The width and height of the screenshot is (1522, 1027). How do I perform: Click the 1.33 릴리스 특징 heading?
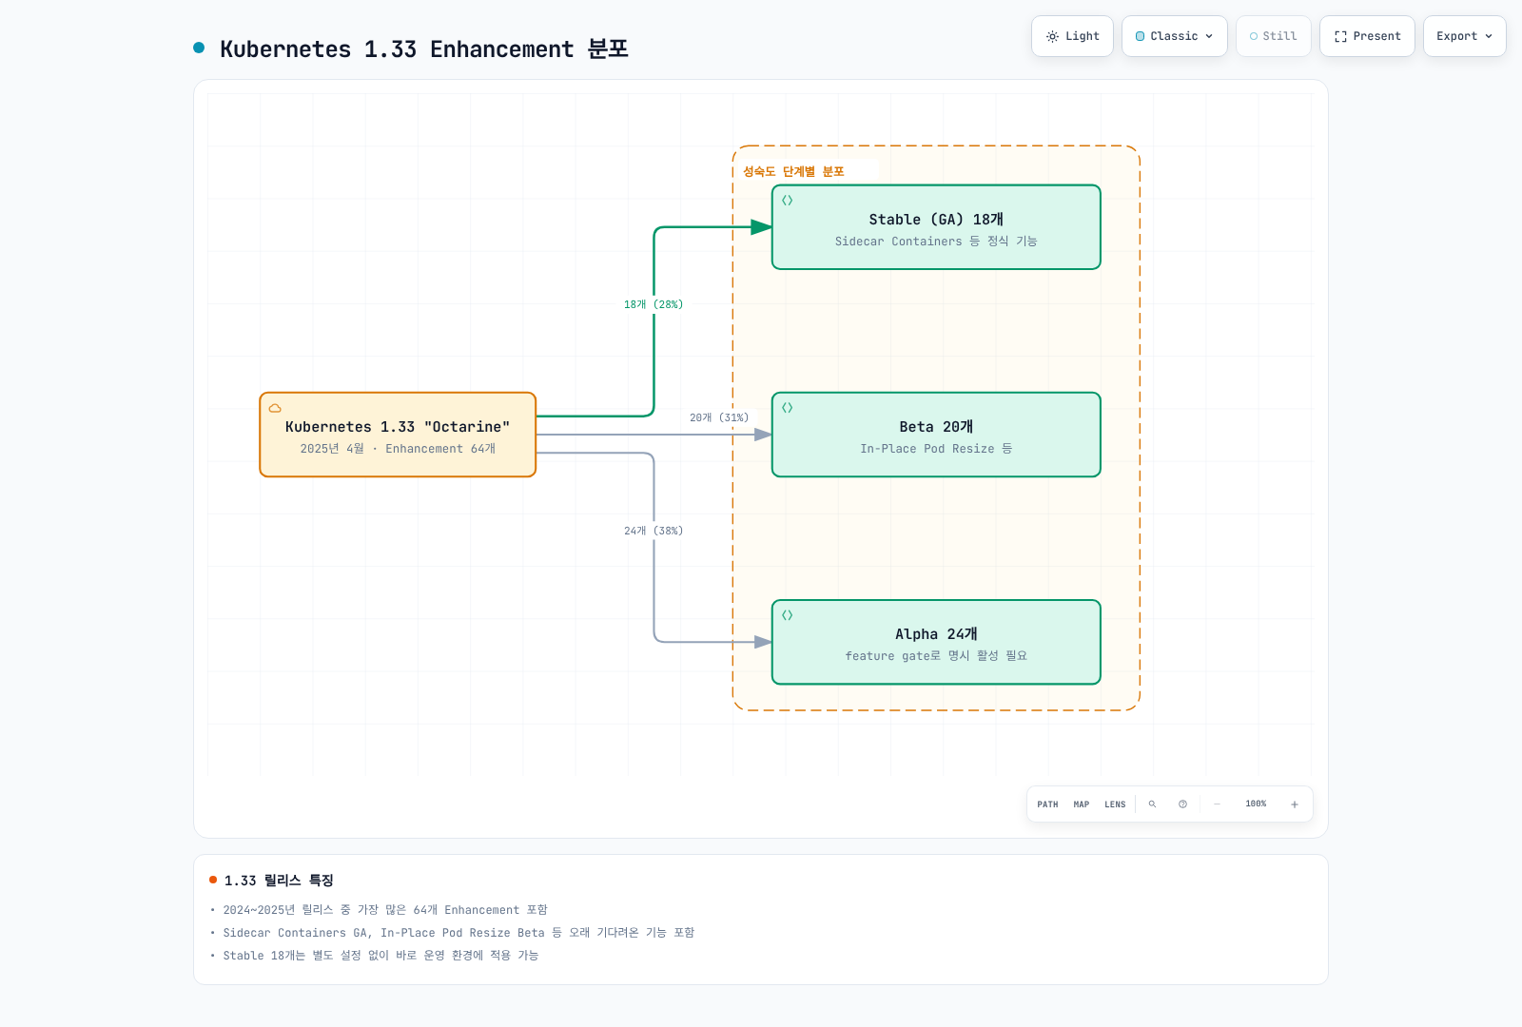click(279, 881)
